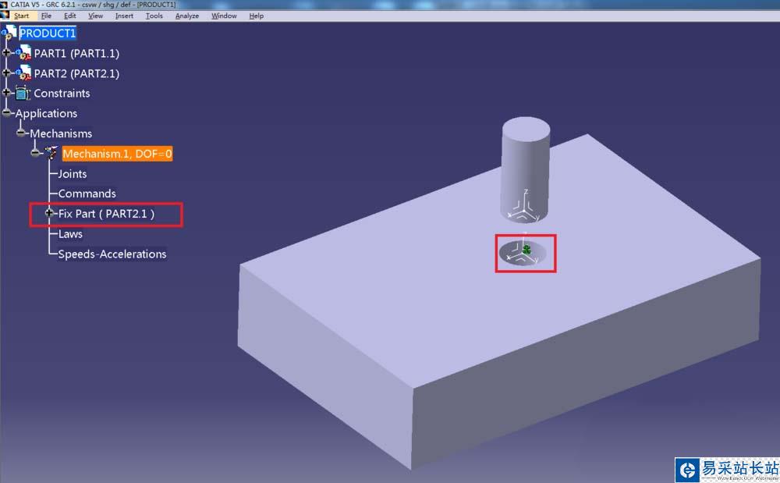Viewport: 780px width, 483px height.
Task: Open the View menu
Action: click(x=95, y=16)
